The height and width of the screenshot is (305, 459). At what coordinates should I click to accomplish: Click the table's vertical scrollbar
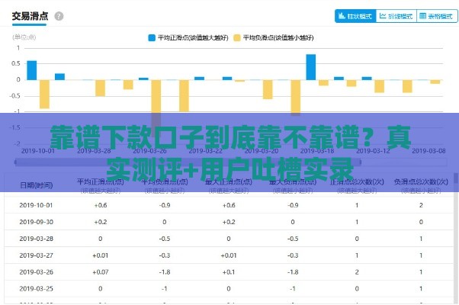455,237
